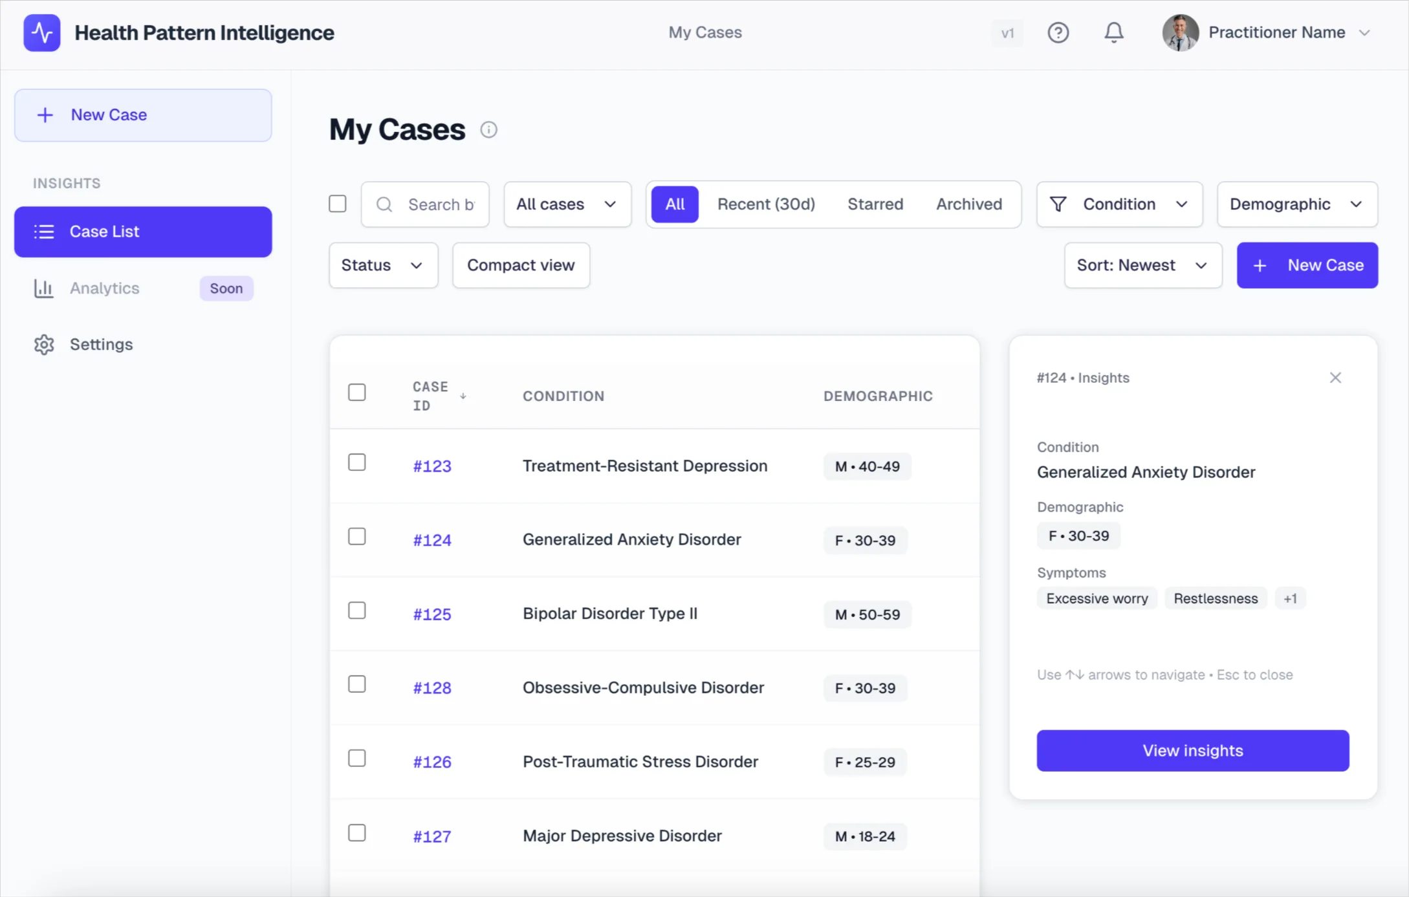Switch to the Starred tab

[875, 204]
